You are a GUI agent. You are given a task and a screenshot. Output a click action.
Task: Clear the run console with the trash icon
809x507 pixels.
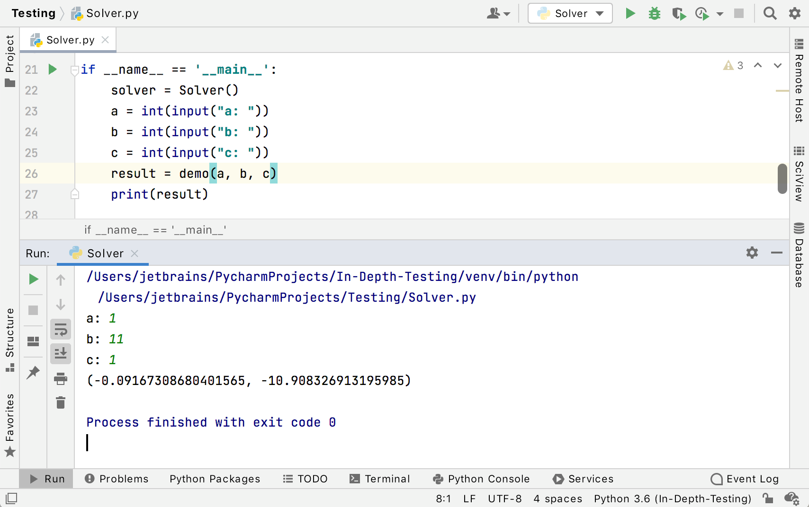[60, 402]
